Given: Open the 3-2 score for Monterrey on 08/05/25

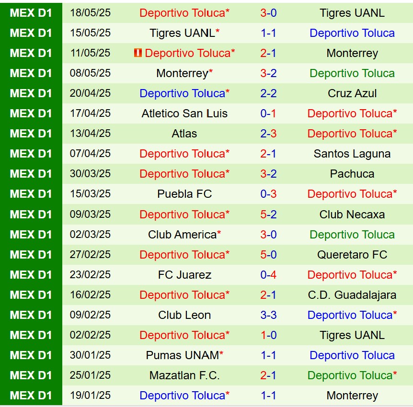Looking at the screenshot, I should click(268, 73).
